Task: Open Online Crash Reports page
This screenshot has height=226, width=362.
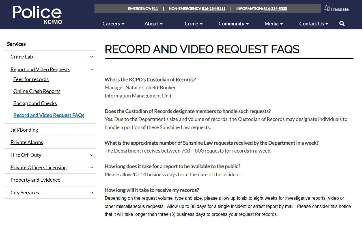Action: 37,91
